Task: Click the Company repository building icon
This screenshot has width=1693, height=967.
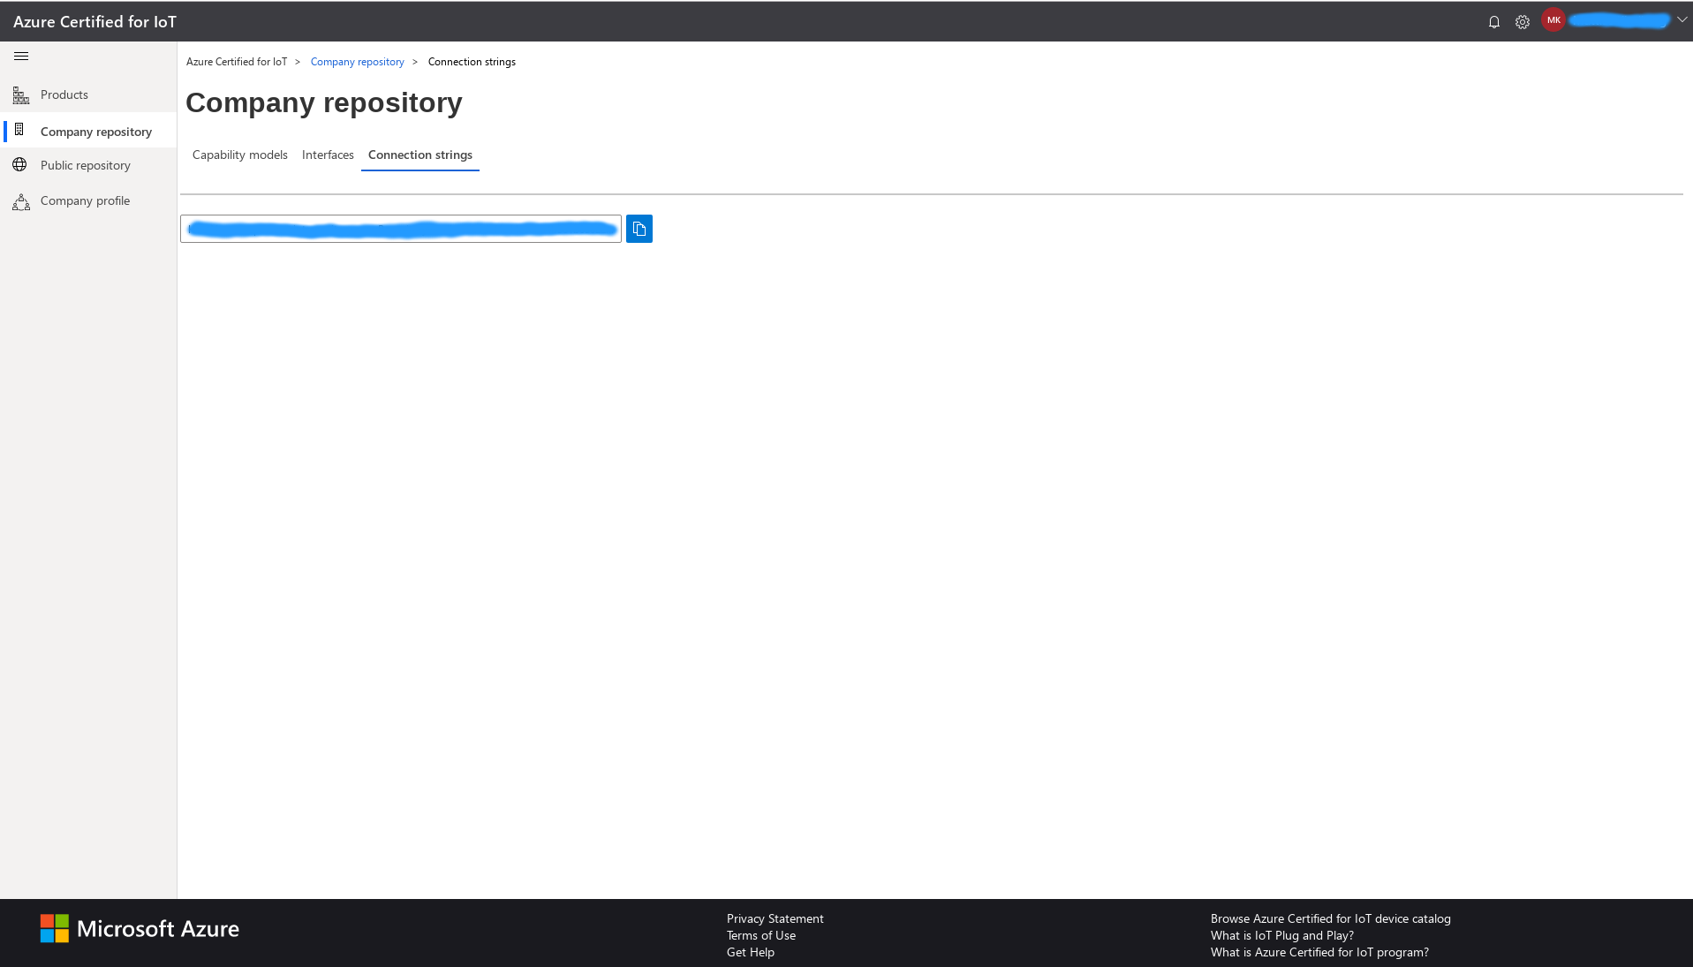Action: 19,130
